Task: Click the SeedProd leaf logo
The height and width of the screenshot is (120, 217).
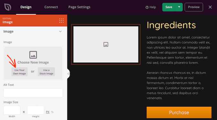Action: (x=8, y=7)
